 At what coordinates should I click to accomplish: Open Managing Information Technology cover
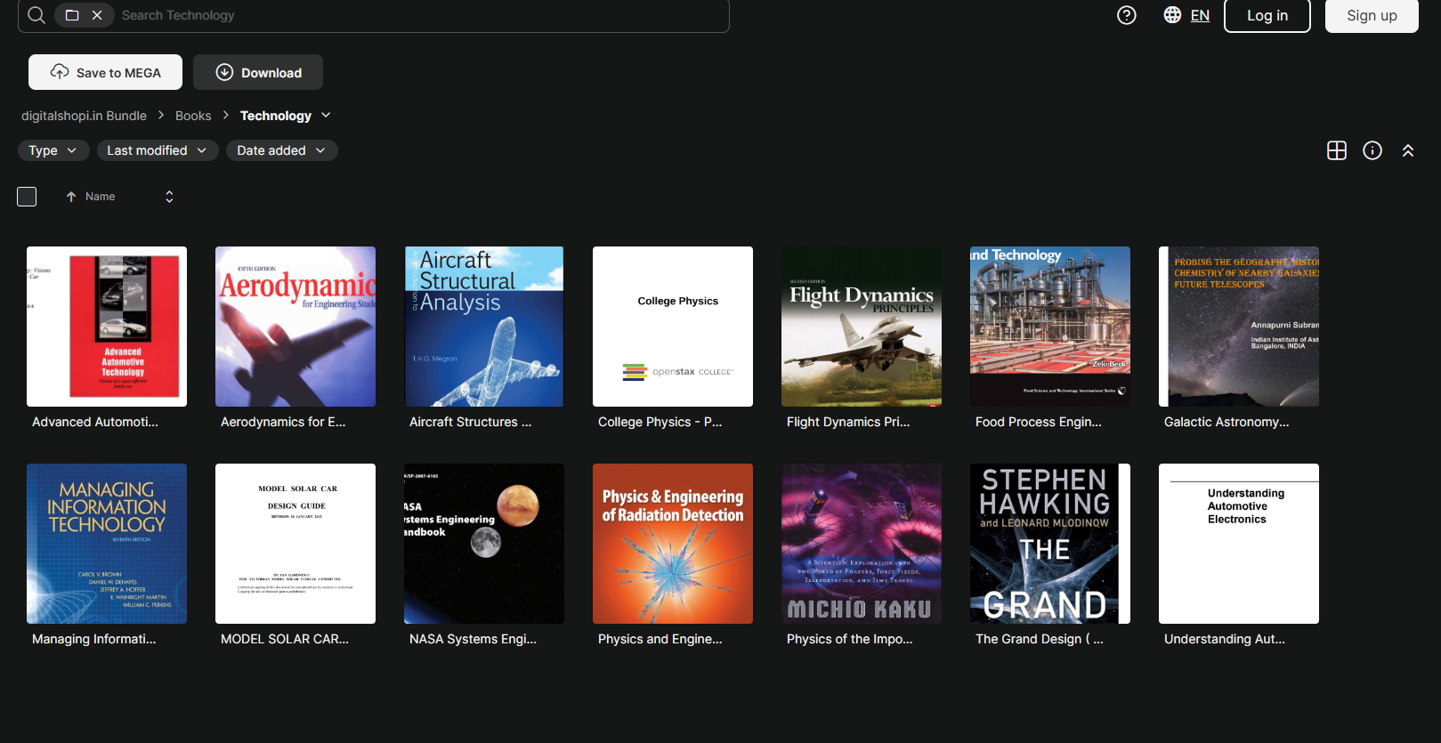coord(107,544)
